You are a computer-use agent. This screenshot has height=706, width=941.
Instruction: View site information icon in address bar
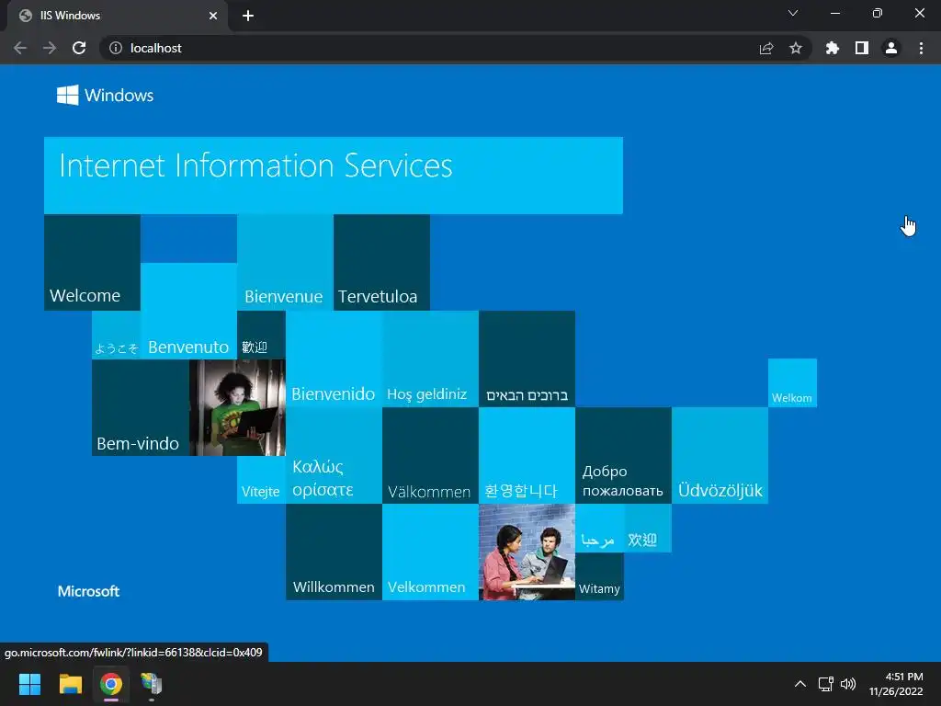coord(115,48)
